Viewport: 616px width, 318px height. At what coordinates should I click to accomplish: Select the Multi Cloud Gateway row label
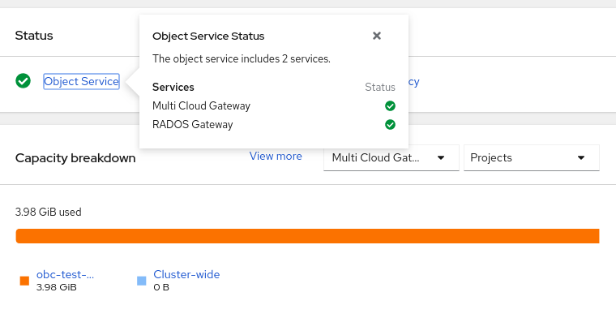tap(201, 105)
